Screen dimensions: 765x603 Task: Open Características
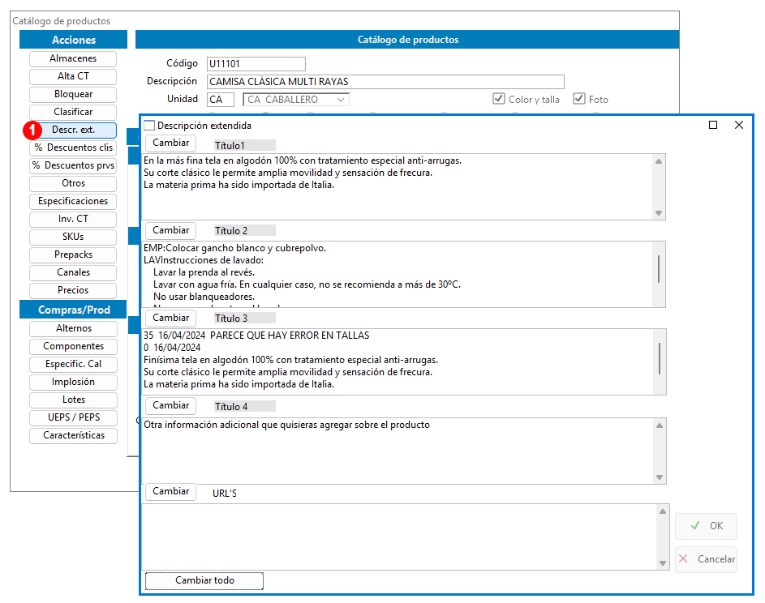pos(73,435)
